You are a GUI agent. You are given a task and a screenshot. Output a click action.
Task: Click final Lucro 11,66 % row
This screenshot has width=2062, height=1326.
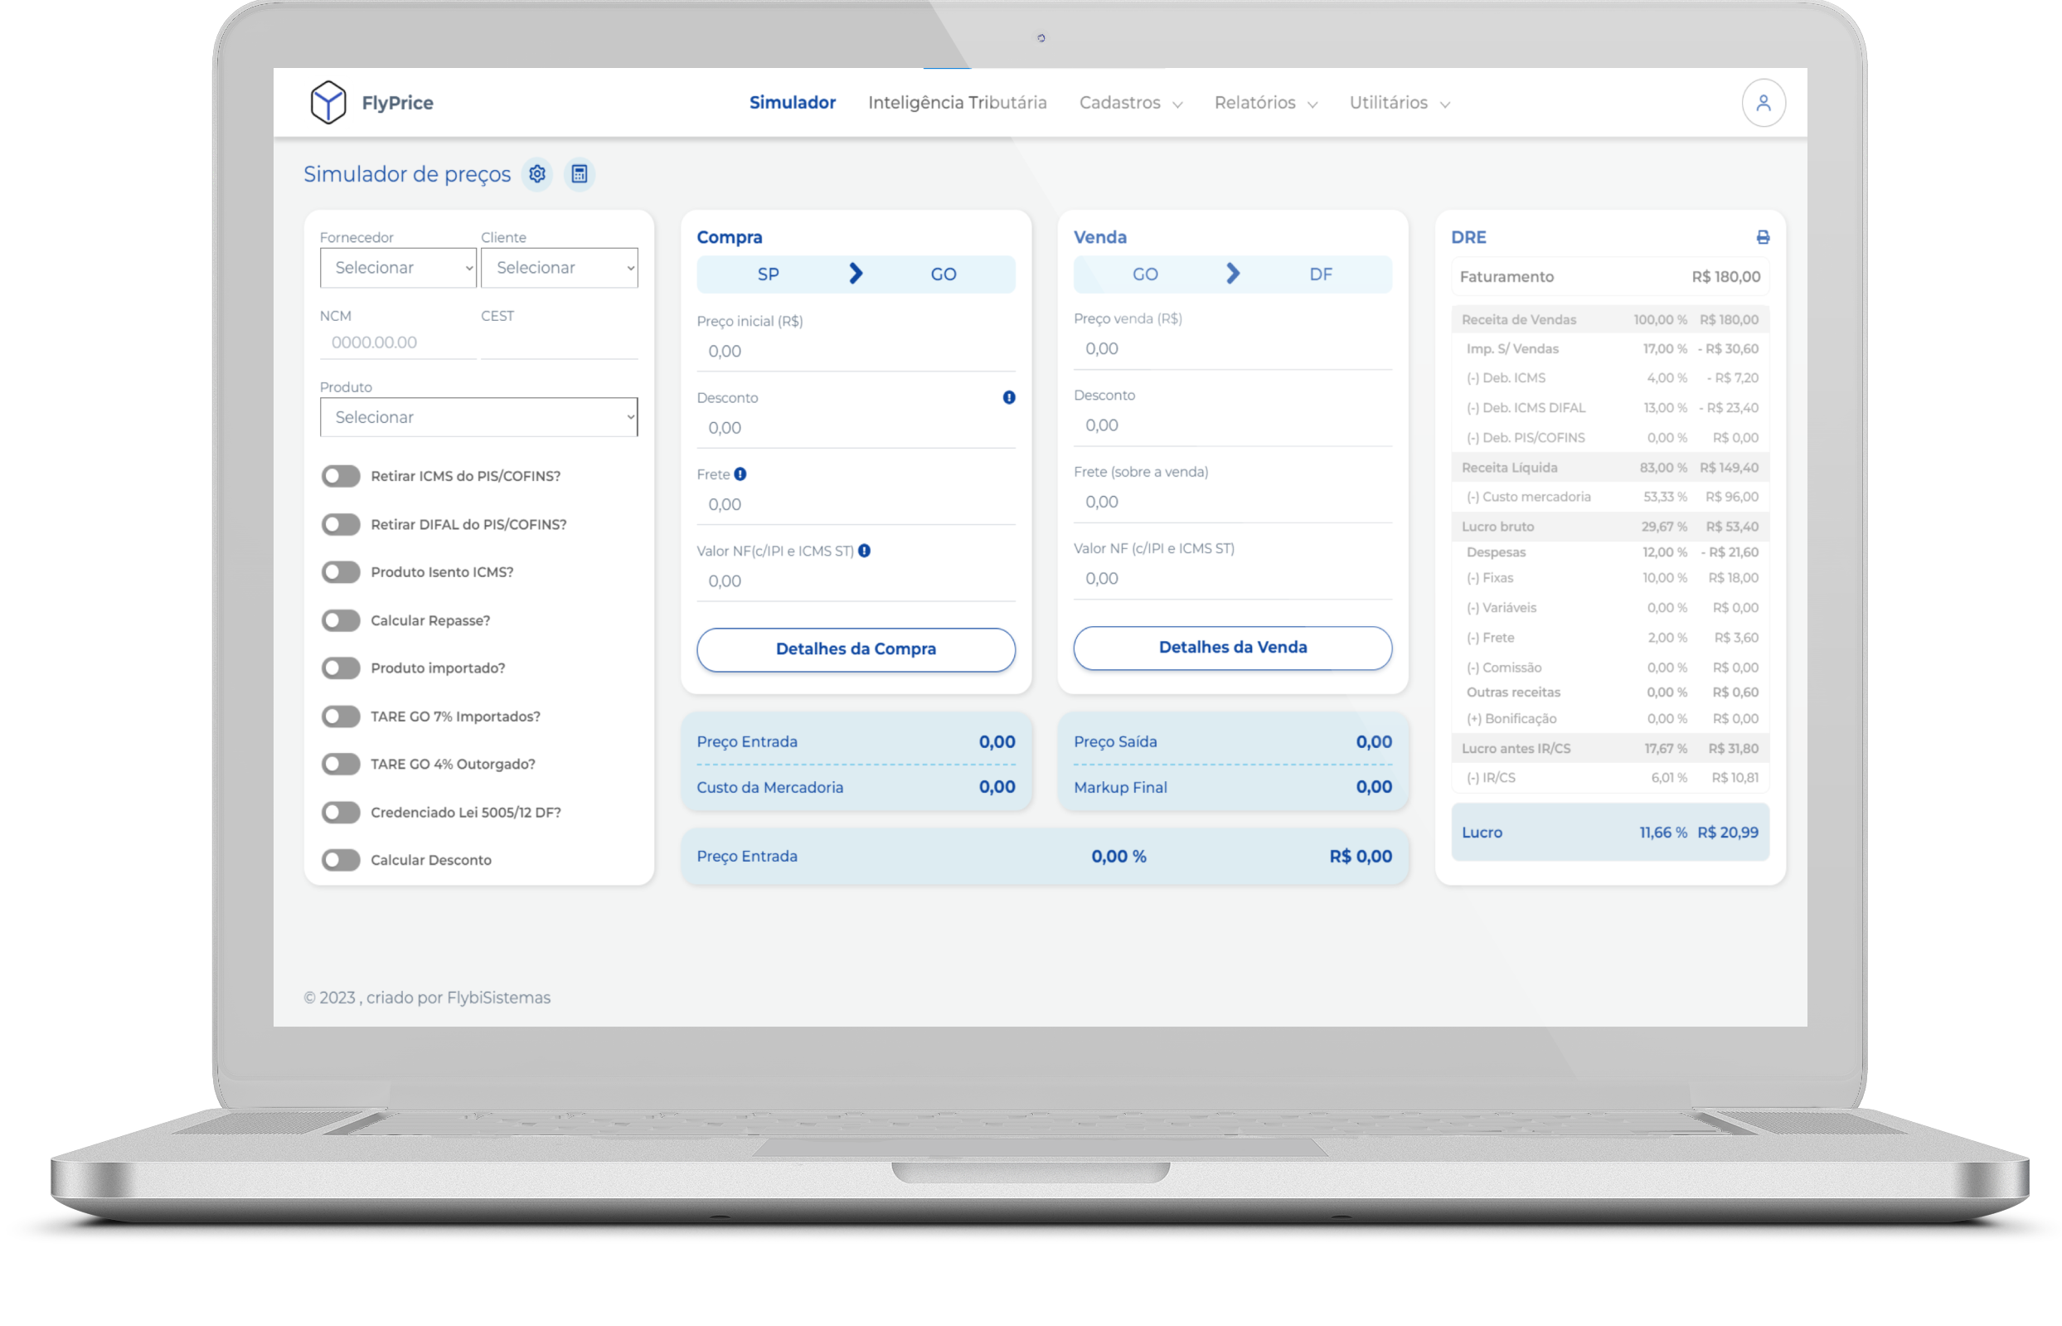point(1609,833)
